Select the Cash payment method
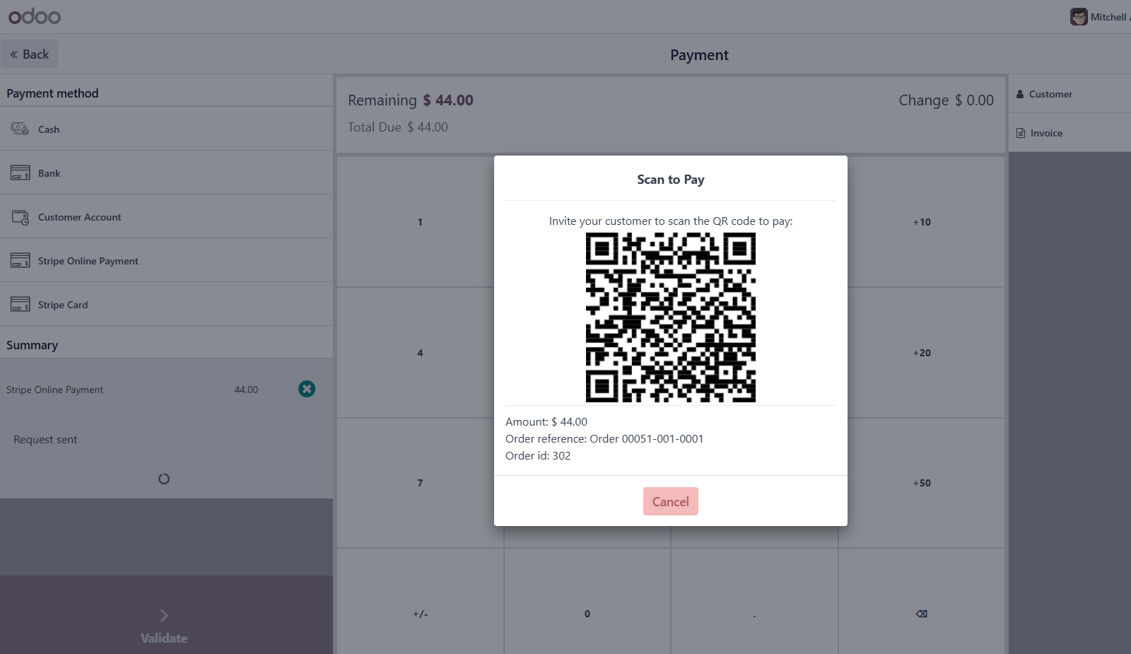 [166, 129]
